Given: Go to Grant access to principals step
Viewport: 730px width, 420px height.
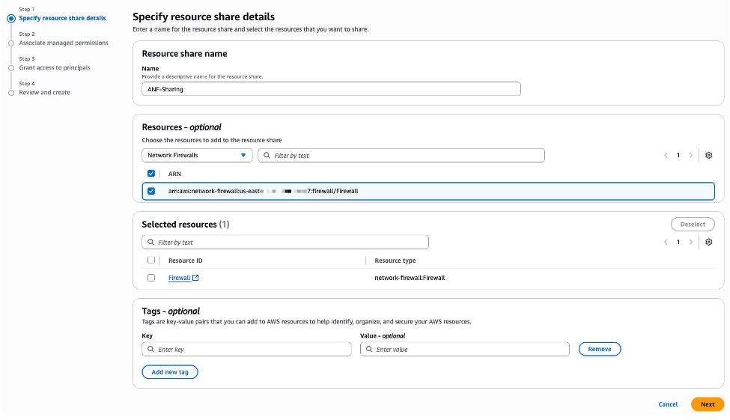Looking at the screenshot, I should pyautogui.click(x=55, y=67).
